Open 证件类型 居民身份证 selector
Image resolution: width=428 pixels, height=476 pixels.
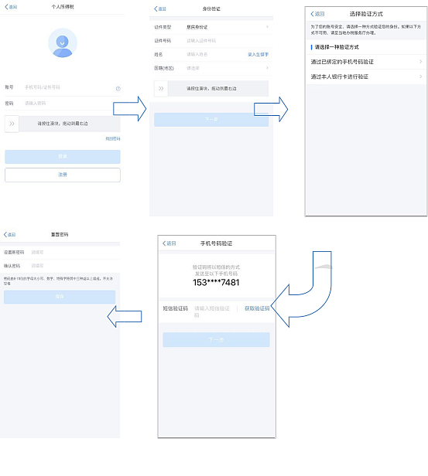point(211,27)
